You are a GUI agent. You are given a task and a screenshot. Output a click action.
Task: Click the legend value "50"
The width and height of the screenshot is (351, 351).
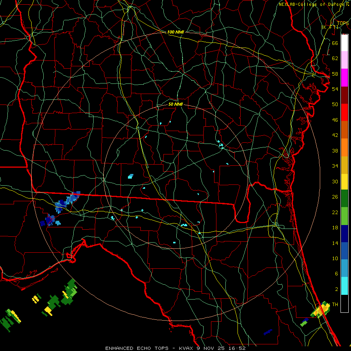335,105
